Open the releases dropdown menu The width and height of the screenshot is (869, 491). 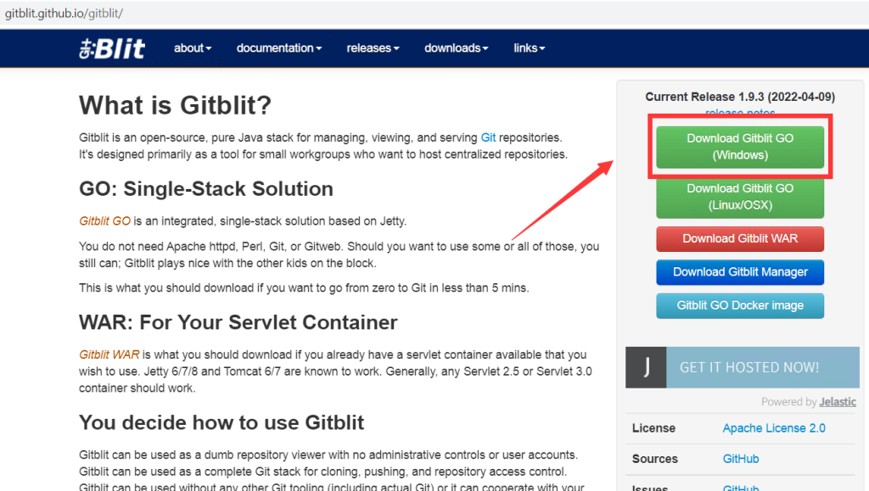click(373, 48)
